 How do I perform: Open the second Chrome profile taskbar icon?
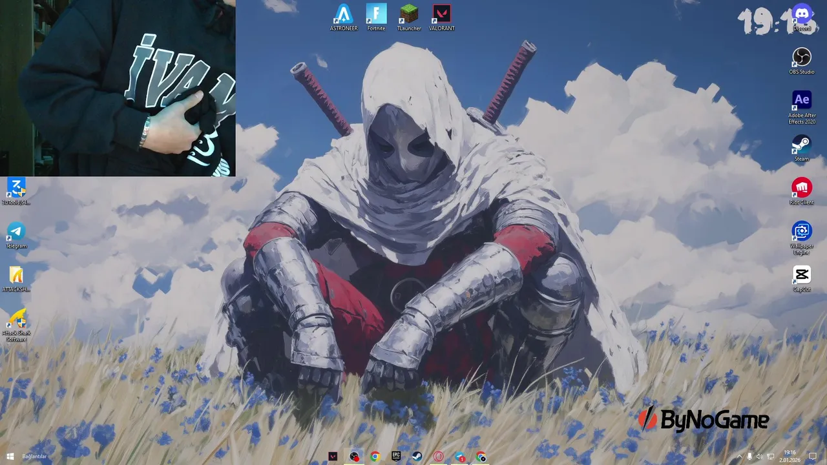tap(481, 457)
